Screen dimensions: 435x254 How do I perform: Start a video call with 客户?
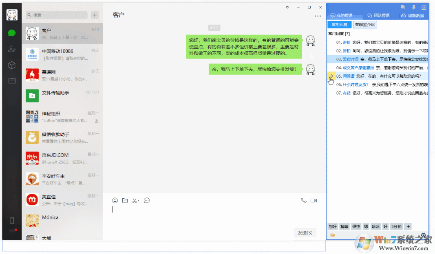click(x=313, y=200)
